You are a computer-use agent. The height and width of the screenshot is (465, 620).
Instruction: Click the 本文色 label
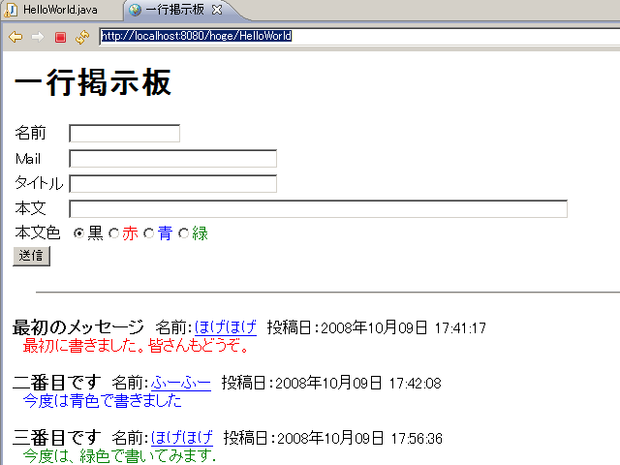38,232
